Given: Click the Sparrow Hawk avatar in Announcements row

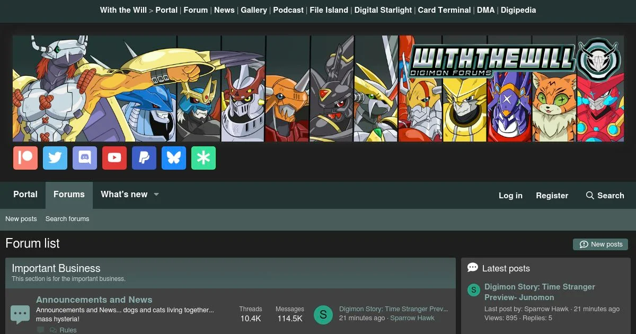Looking at the screenshot, I should (323, 315).
